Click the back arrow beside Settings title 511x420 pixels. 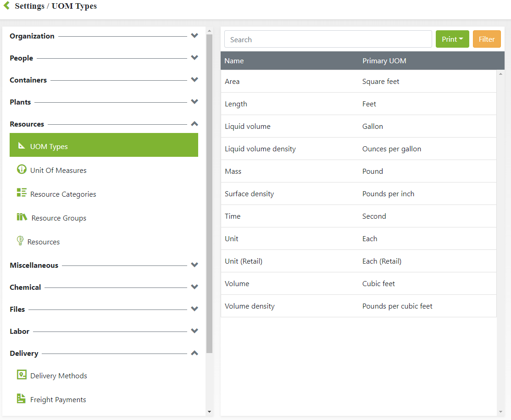(6, 6)
